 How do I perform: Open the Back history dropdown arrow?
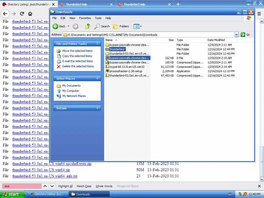(x=68, y=26)
